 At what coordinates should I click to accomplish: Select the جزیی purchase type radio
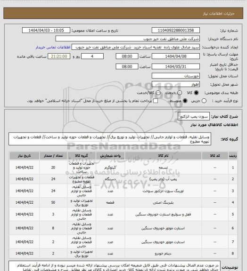click(204, 101)
